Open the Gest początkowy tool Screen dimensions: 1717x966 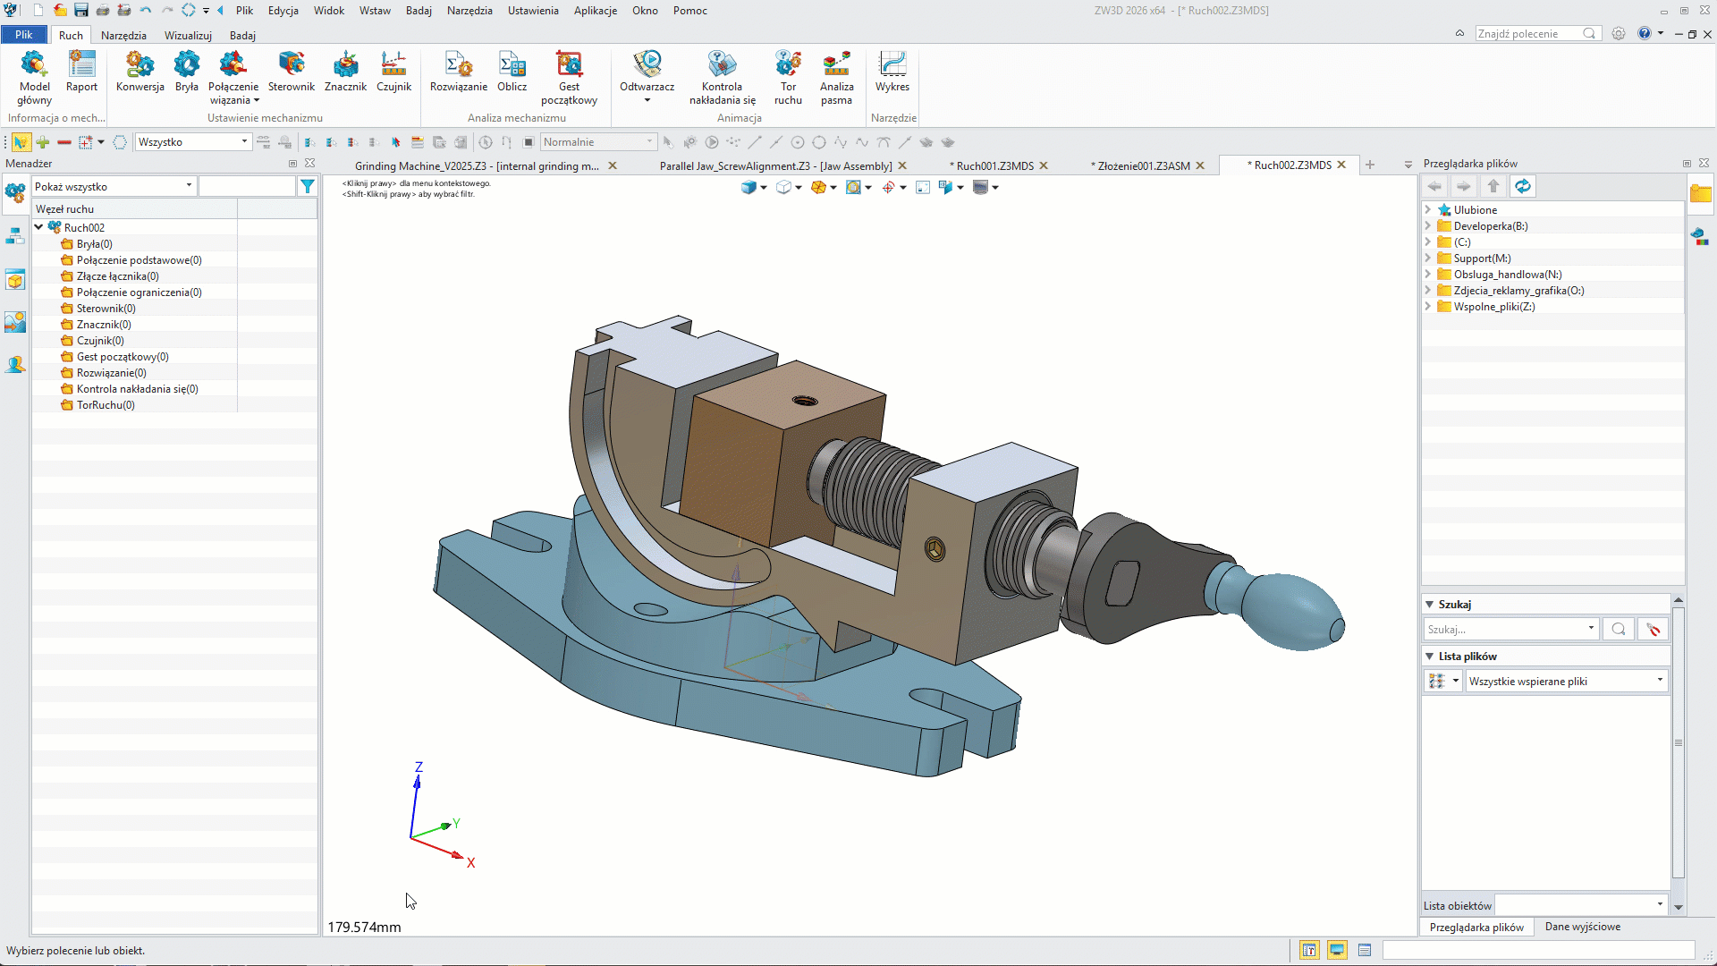[569, 79]
